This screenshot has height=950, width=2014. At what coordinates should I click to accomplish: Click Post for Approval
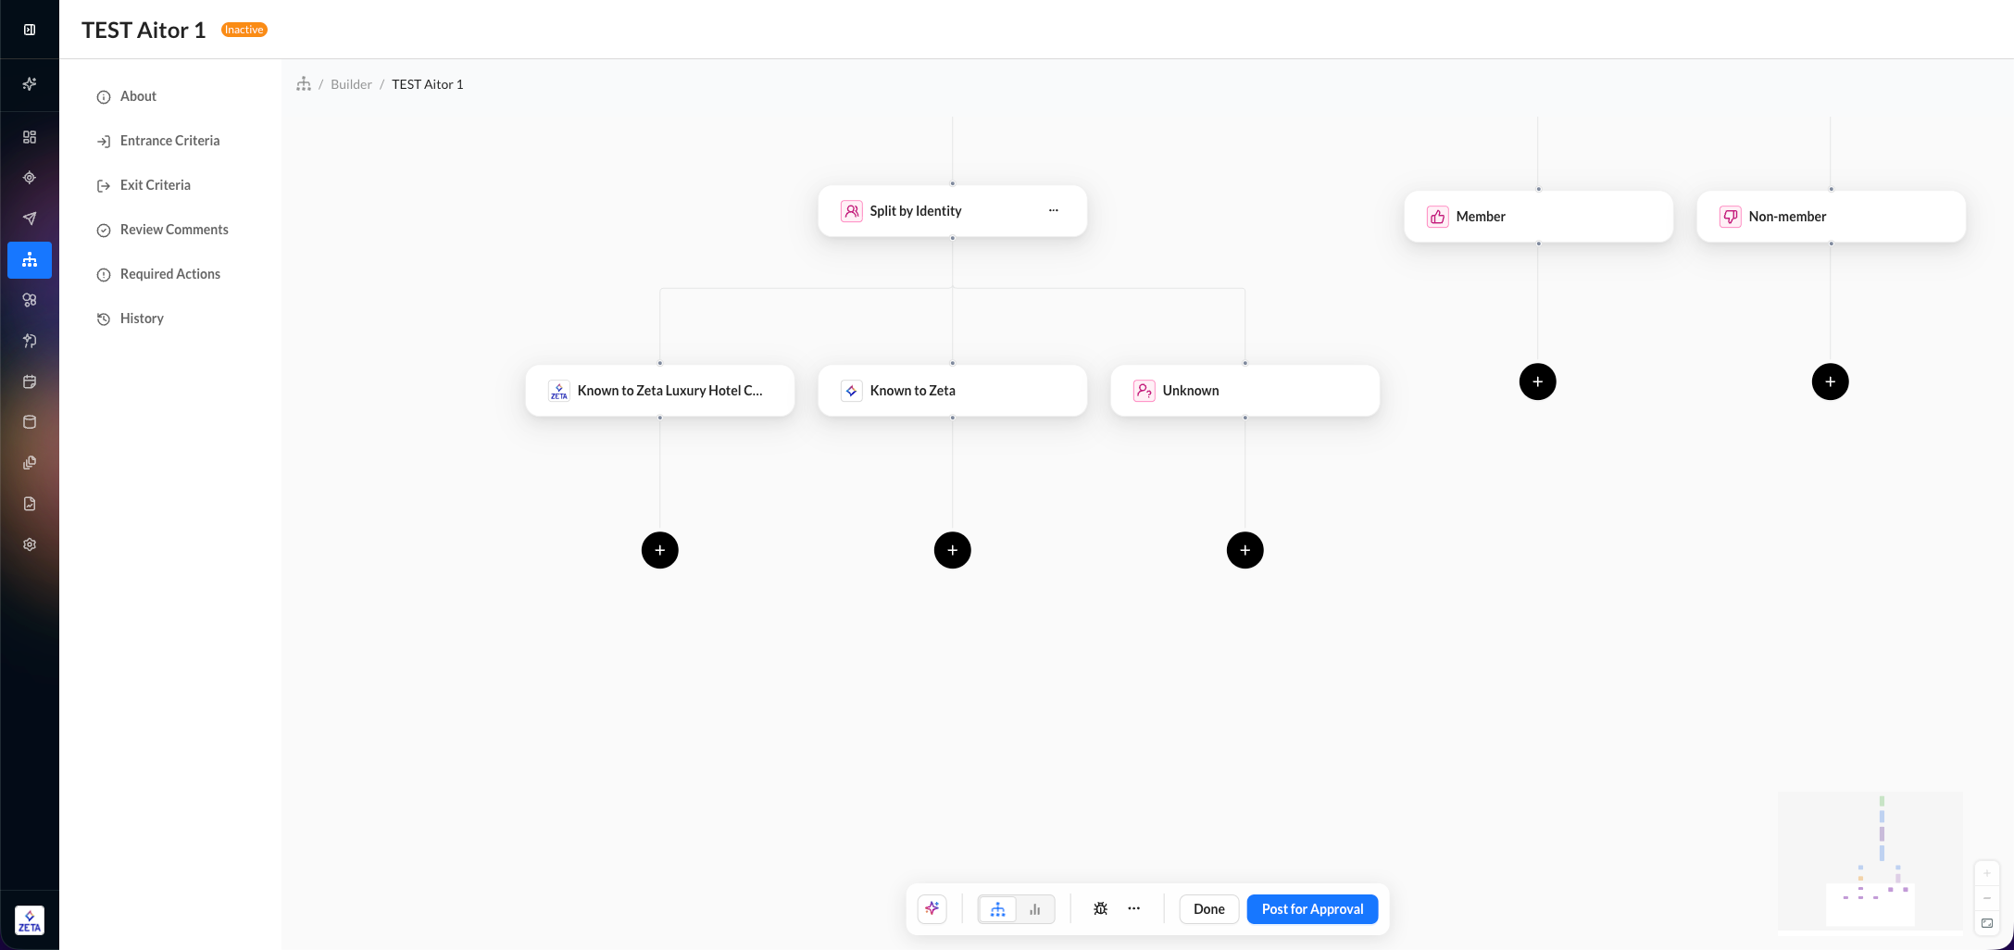(1313, 909)
